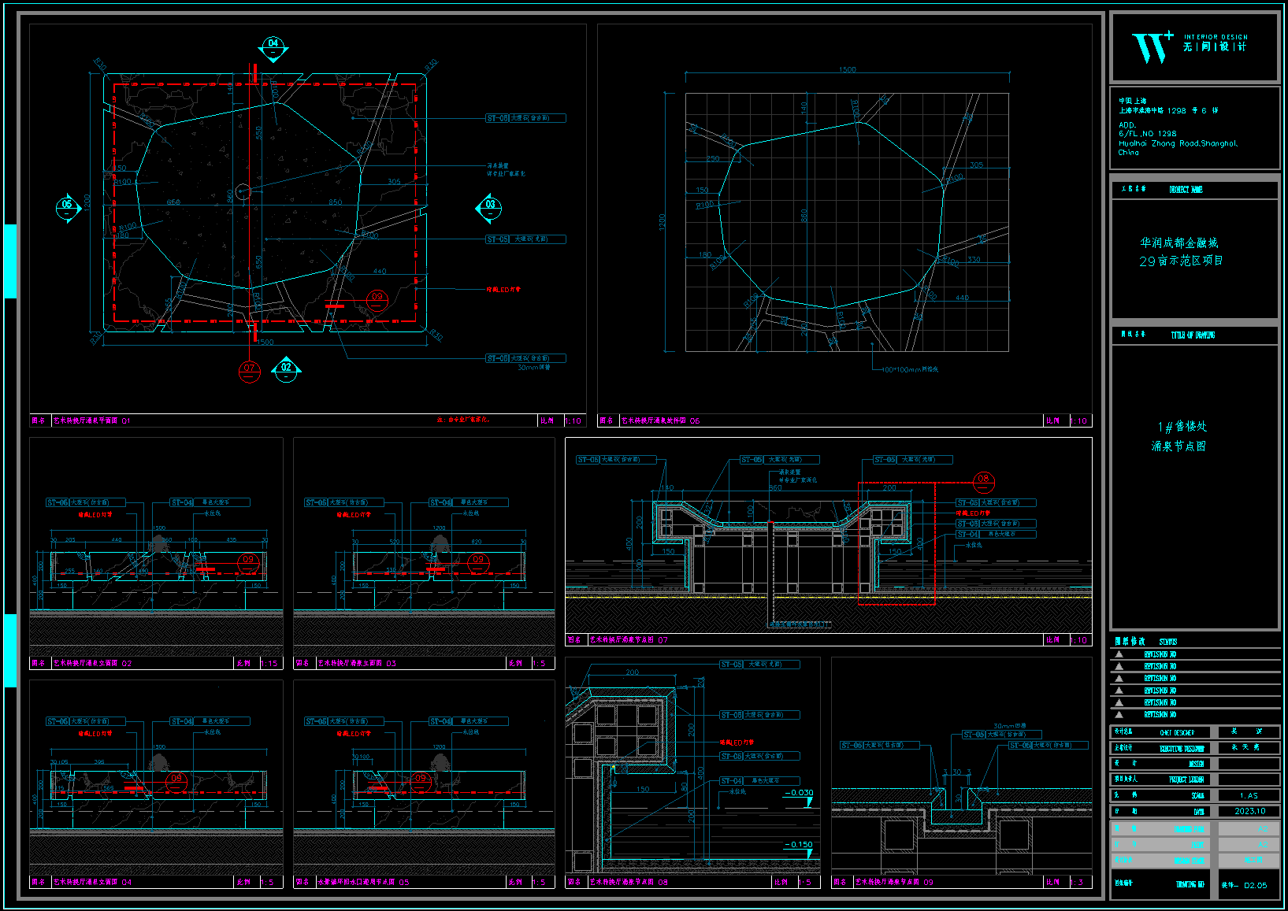Select the 涌泉节点图 title text

1179,446
